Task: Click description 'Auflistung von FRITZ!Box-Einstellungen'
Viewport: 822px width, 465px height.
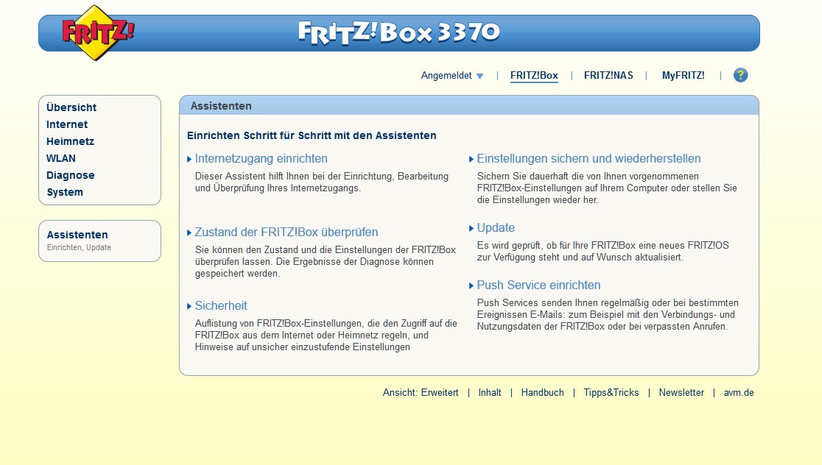Action: pos(326,335)
